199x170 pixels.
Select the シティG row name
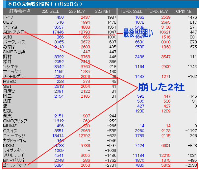click(x=10, y=27)
